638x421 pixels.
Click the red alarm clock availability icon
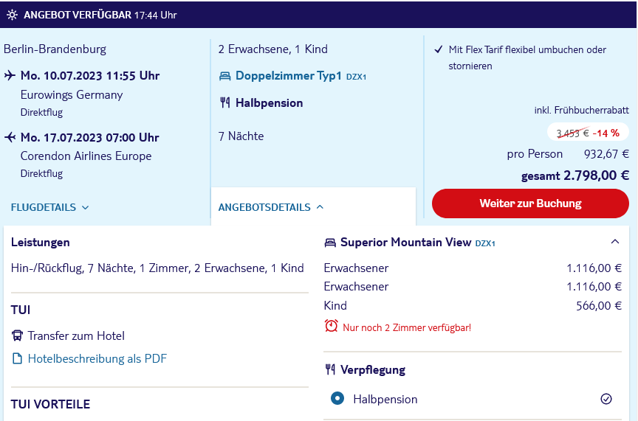[x=332, y=326]
